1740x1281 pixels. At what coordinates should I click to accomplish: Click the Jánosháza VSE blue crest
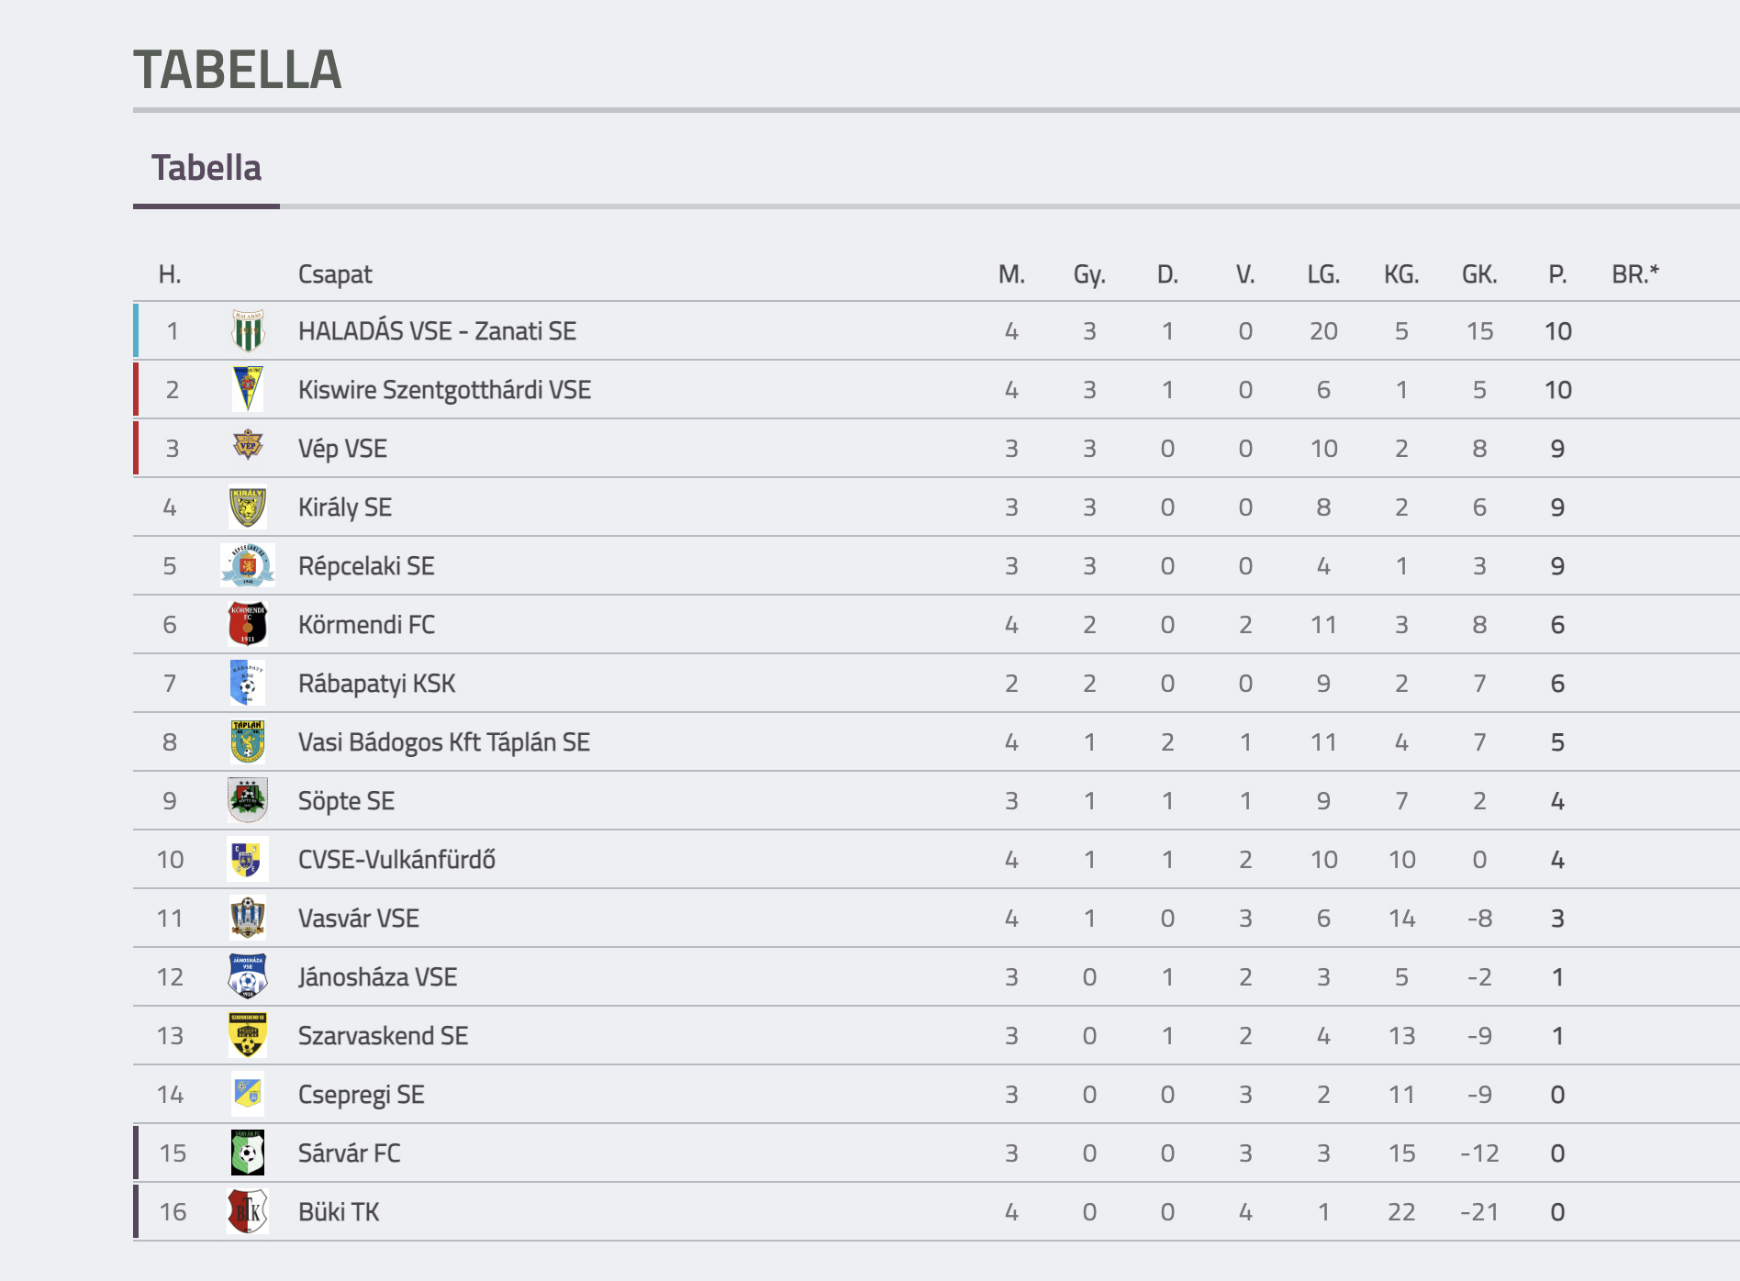(248, 977)
